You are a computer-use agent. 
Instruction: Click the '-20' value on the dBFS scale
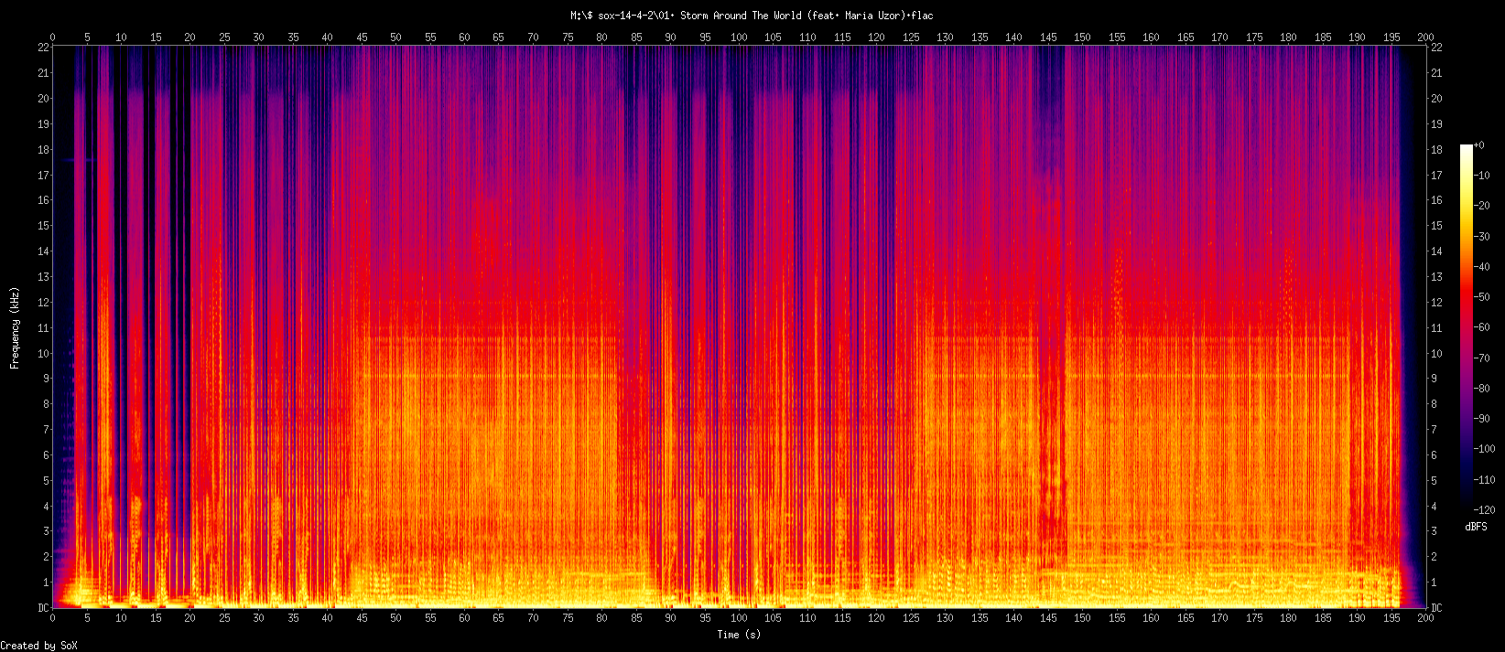pos(1482,206)
